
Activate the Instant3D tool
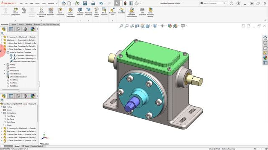pyautogui.click(x=121, y=11)
